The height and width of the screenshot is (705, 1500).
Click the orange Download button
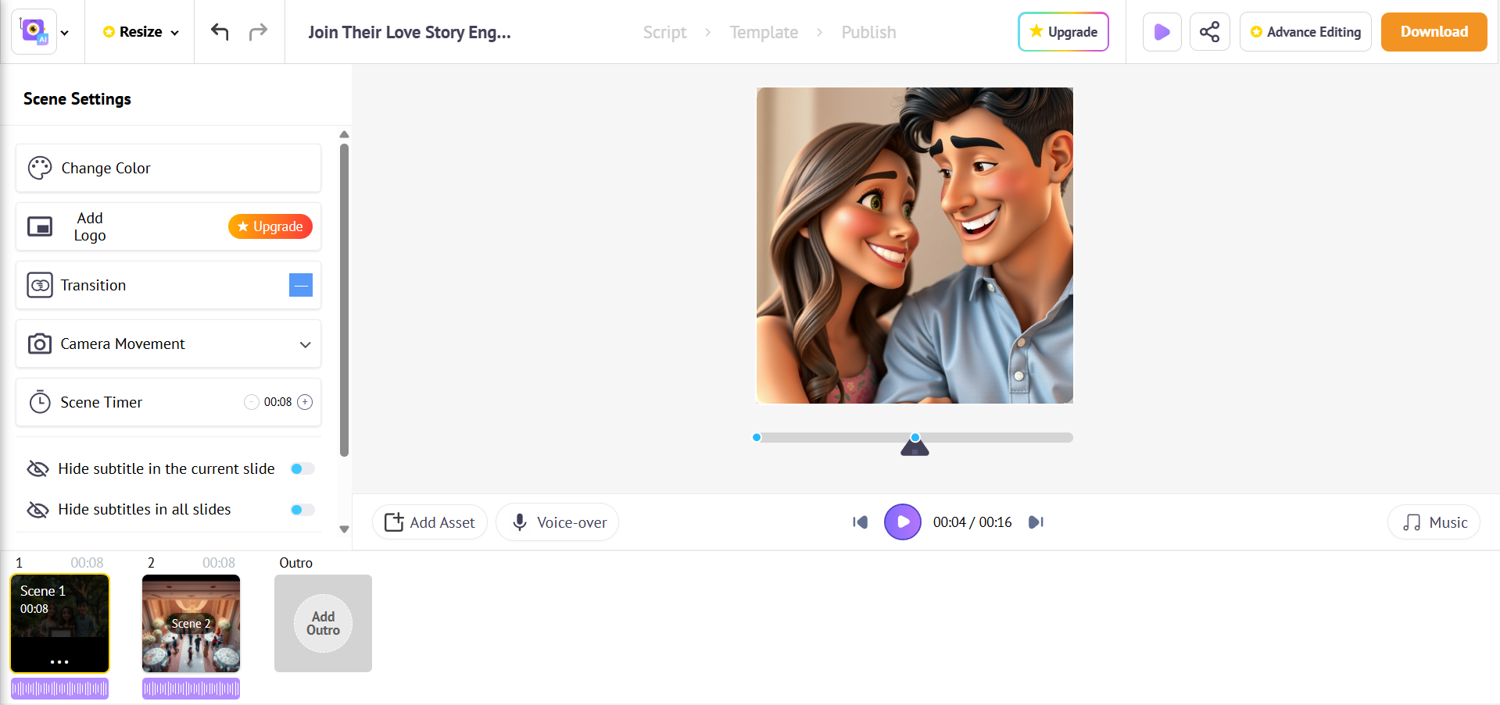[x=1434, y=32]
